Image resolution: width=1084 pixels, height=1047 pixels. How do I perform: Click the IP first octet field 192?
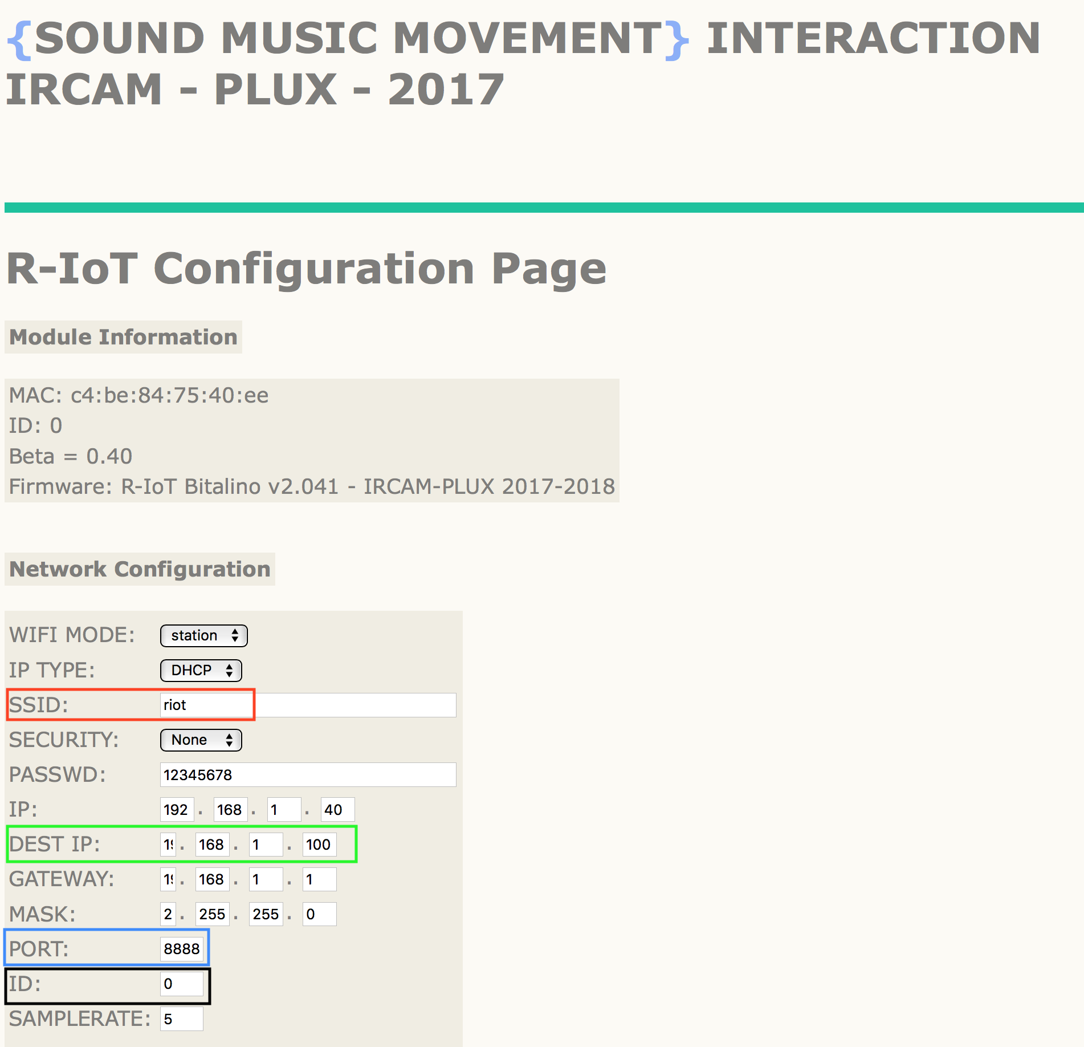click(177, 809)
